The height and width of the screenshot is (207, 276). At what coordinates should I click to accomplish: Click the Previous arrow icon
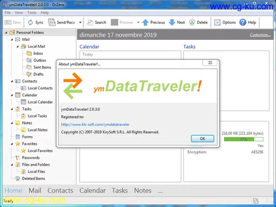pos(146,23)
